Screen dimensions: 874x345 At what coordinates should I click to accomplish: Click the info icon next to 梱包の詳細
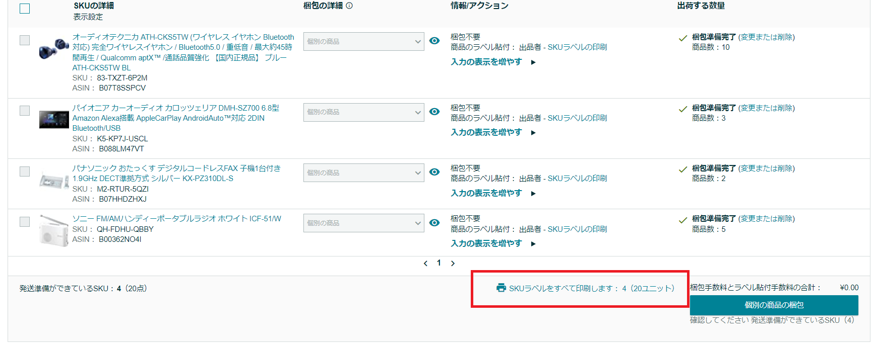[349, 6]
